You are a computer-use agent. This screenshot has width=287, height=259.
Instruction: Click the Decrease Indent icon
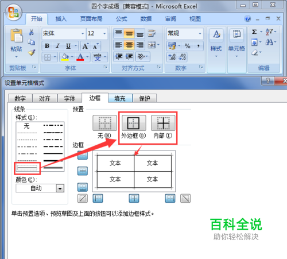point(119,57)
